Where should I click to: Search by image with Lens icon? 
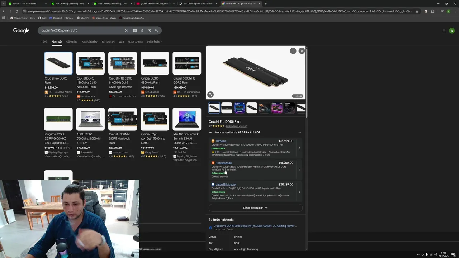(x=149, y=30)
